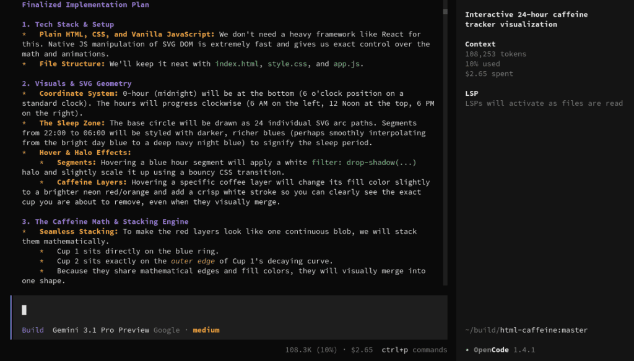Click the 10% used value

pos(482,64)
